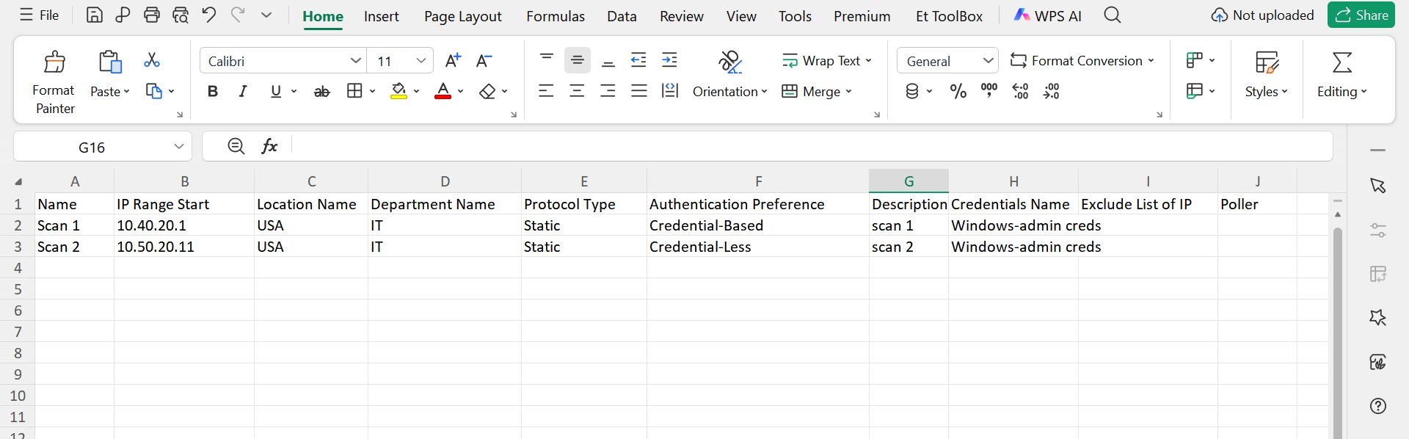This screenshot has height=439, width=1409.
Task: Decrease indent of cell text
Action: coord(638,60)
